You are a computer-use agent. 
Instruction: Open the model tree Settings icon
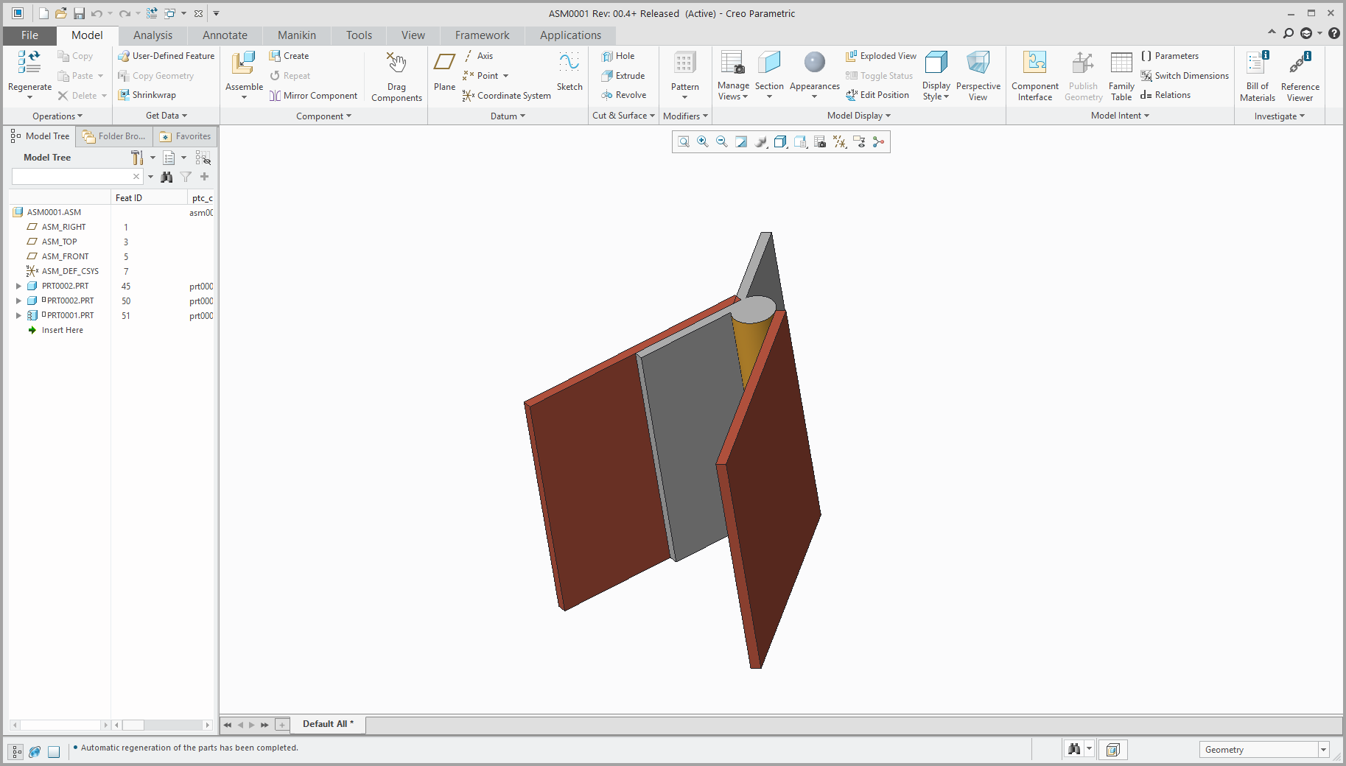point(137,158)
